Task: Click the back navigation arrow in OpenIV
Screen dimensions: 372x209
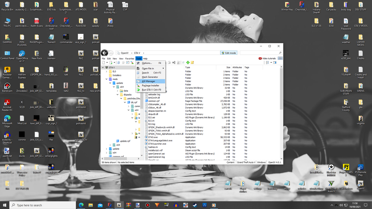Action: pos(105,53)
